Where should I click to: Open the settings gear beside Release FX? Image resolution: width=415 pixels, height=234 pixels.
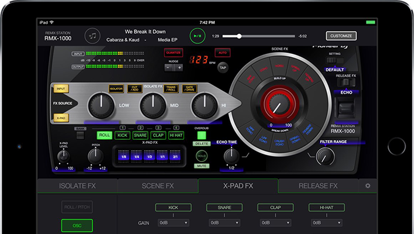click(x=368, y=186)
